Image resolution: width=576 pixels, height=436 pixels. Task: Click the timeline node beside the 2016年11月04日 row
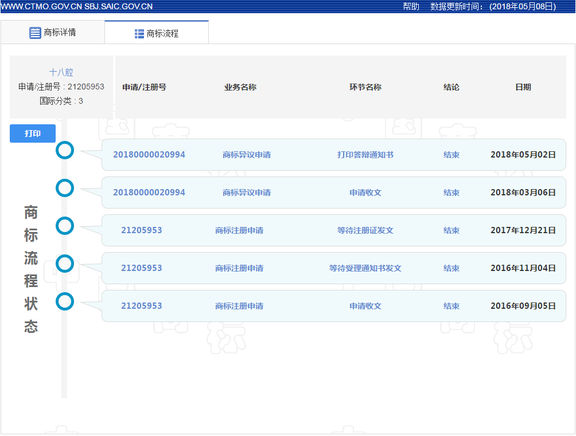tap(65, 264)
